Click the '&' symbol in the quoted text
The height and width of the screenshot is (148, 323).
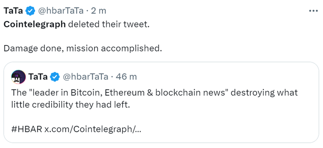coord(150,92)
